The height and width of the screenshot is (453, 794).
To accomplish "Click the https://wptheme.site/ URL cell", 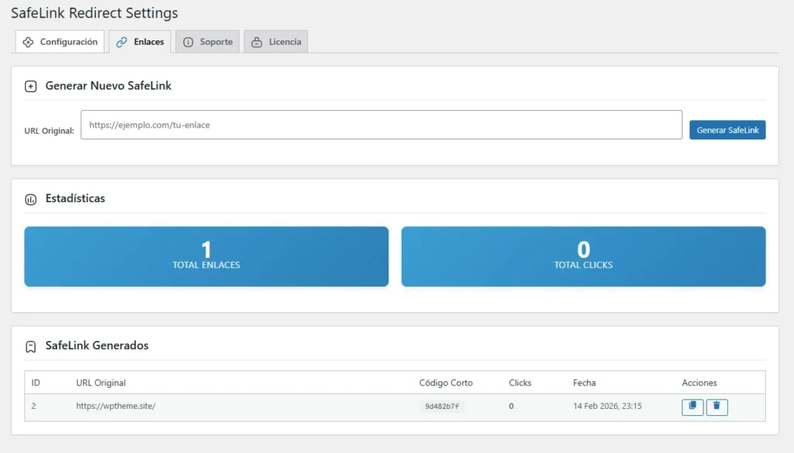I will [116, 406].
